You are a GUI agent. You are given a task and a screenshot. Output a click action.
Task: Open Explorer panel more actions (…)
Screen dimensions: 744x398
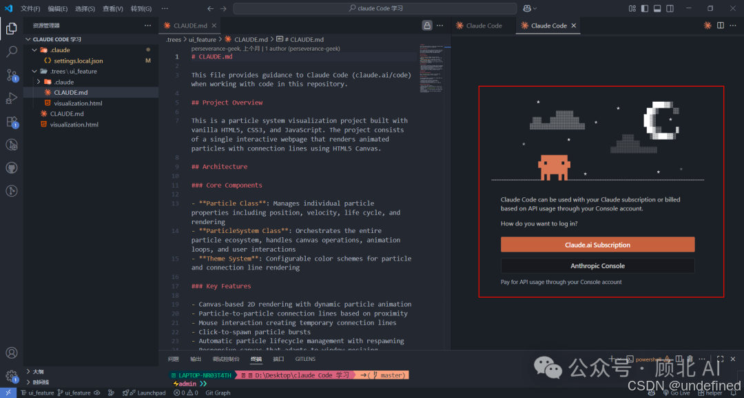click(x=147, y=25)
